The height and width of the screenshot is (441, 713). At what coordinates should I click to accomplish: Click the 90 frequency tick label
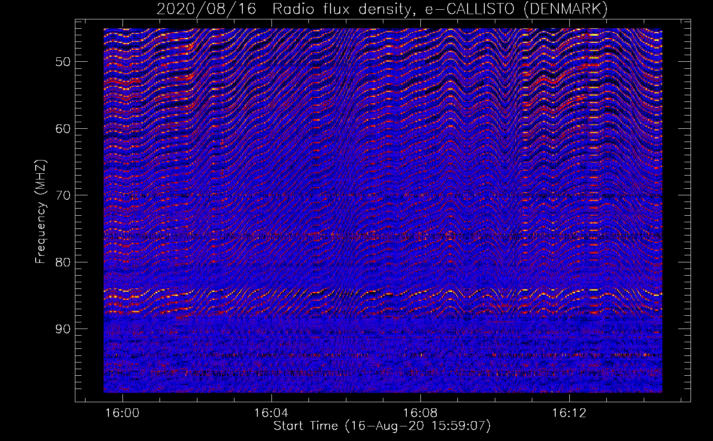coord(63,329)
